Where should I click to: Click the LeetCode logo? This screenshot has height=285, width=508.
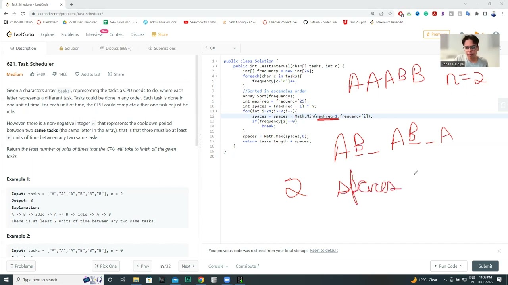click(x=20, y=34)
